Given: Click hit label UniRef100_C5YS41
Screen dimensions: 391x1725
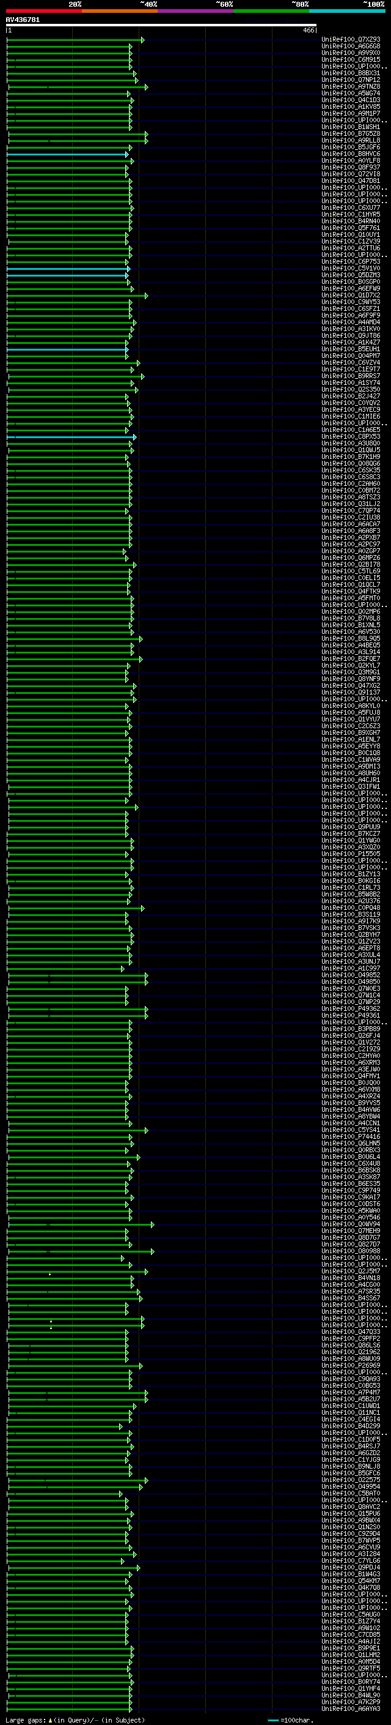Looking at the screenshot, I should [351, 1130].
